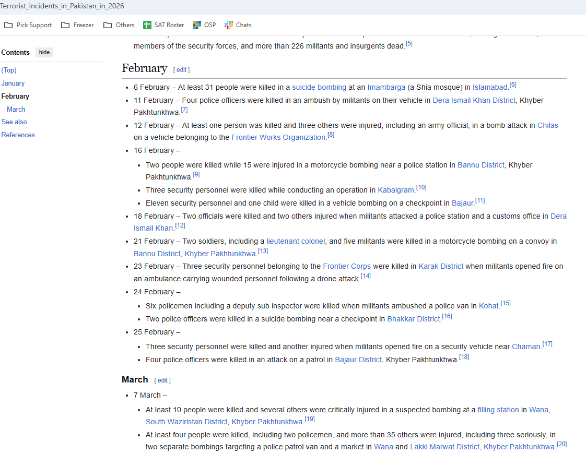This screenshot has height=454, width=586.
Task: Open Bannu District link in 21 February entry
Action: (x=157, y=254)
